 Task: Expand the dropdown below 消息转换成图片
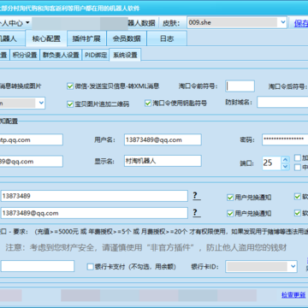(42, 103)
